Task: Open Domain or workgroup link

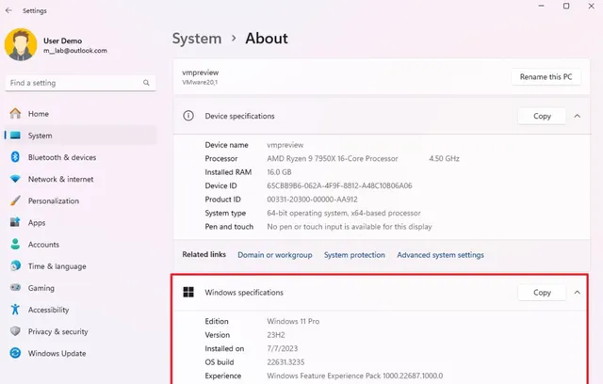Action: pyautogui.click(x=274, y=255)
